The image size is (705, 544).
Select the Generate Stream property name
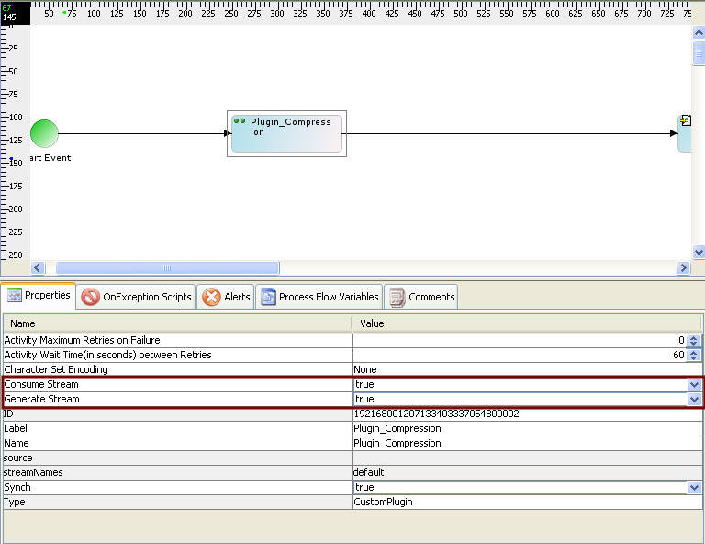click(x=42, y=399)
